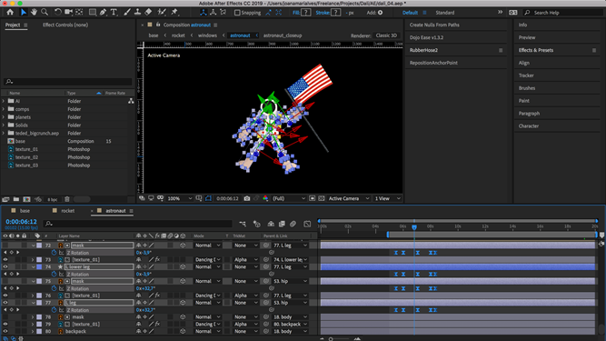Open the Effects & Presets panel

point(536,50)
